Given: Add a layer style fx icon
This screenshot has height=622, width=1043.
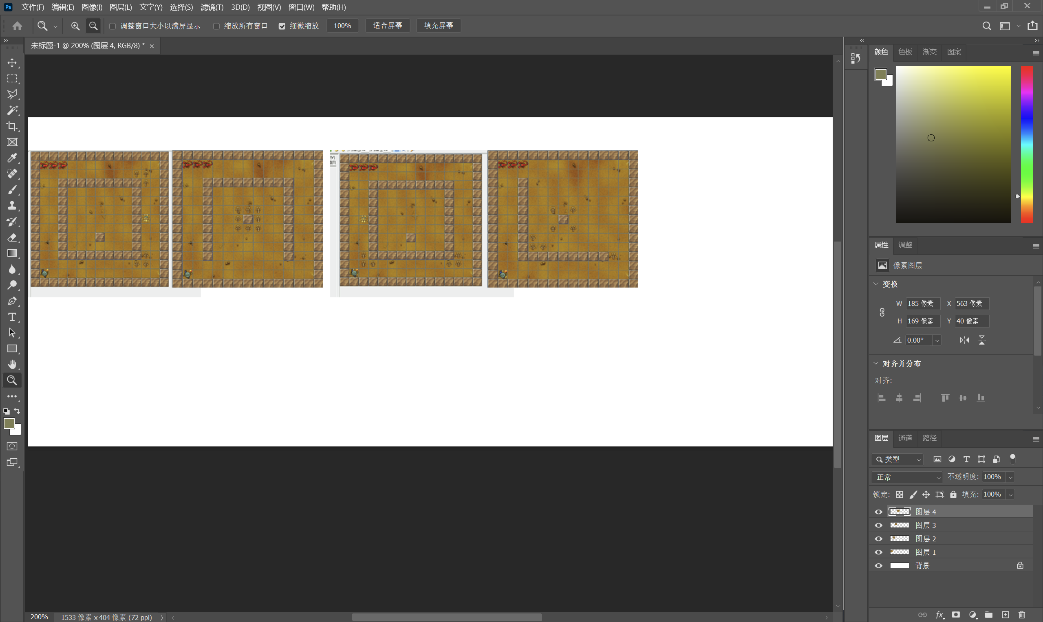Looking at the screenshot, I should click(940, 615).
